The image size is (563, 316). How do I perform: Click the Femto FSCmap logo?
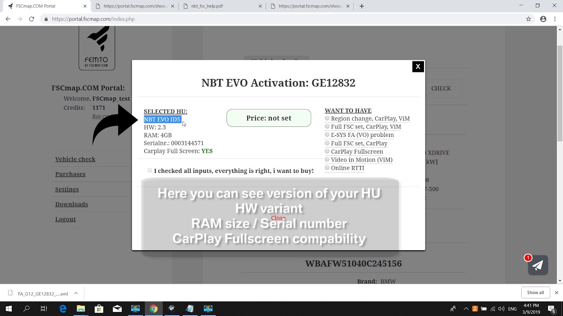pos(97,48)
